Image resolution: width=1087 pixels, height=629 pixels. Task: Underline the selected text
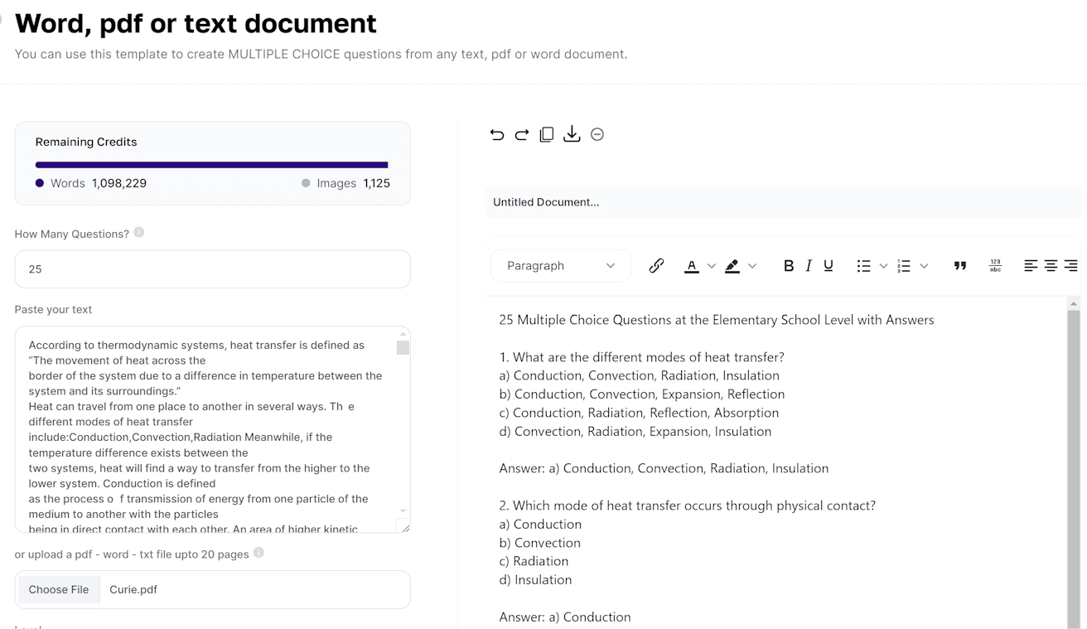click(x=828, y=265)
